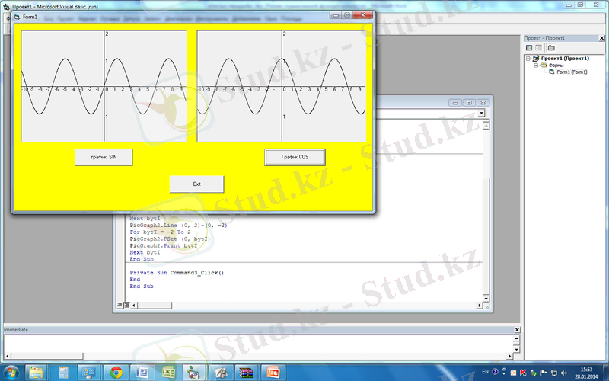609x381 pixels.
Task: Open Microsoft Word from the taskbar
Action: [x=142, y=372]
